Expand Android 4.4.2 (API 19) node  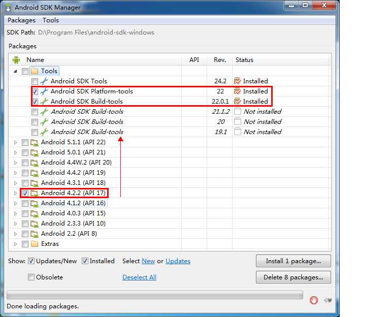pos(15,173)
